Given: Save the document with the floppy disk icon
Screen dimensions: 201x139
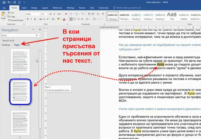Looking at the screenshot, I should click(x=4, y=2).
